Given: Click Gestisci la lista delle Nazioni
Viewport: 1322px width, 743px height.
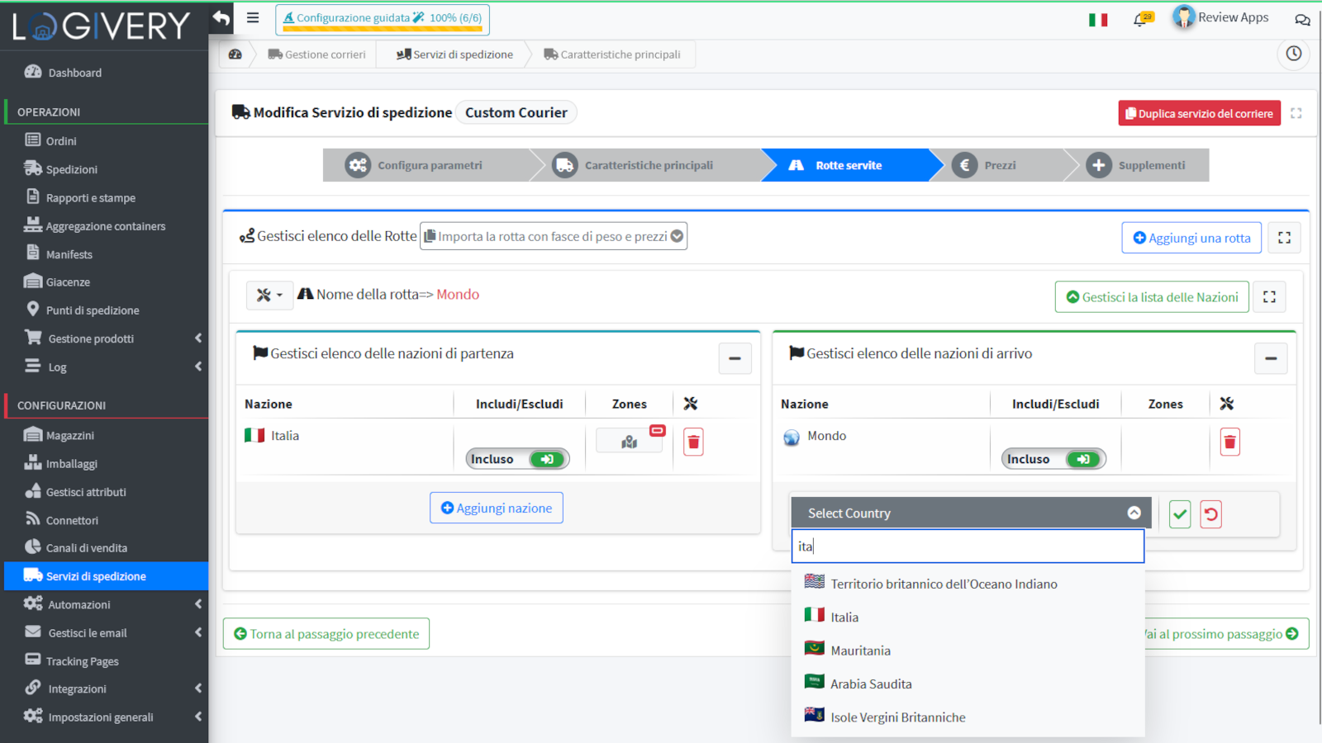Looking at the screenshot, I should (1152, 296).
